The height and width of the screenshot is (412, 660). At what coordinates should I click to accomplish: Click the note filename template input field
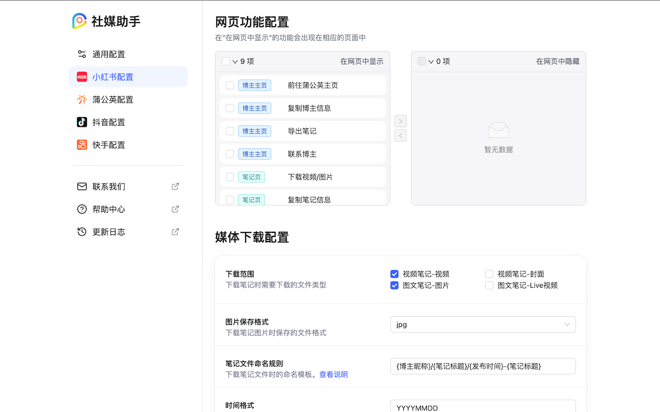pos(483,366)
